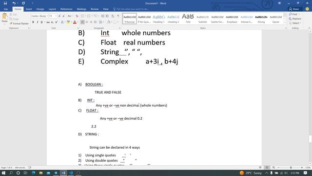312x176 pixels.
Task: Click the subscript x₂ icon
Action: tap(52, 22)
